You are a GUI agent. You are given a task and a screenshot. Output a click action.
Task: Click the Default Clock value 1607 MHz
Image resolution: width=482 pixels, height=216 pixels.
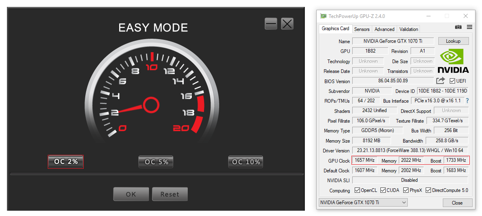364,170
